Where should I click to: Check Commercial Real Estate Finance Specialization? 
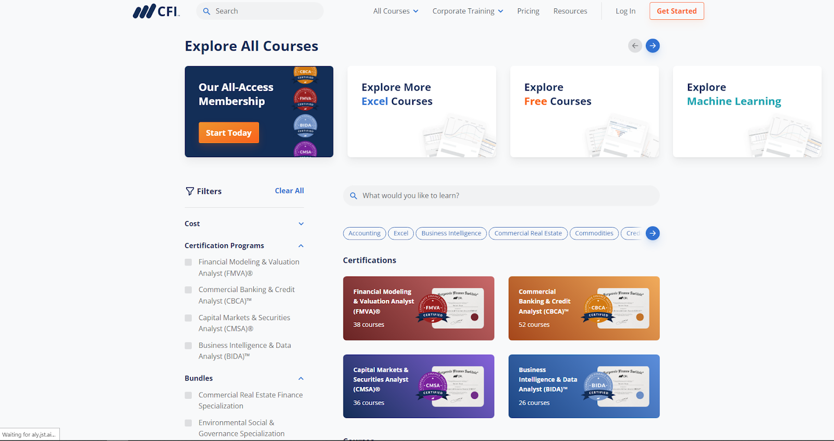coord(188,396)
